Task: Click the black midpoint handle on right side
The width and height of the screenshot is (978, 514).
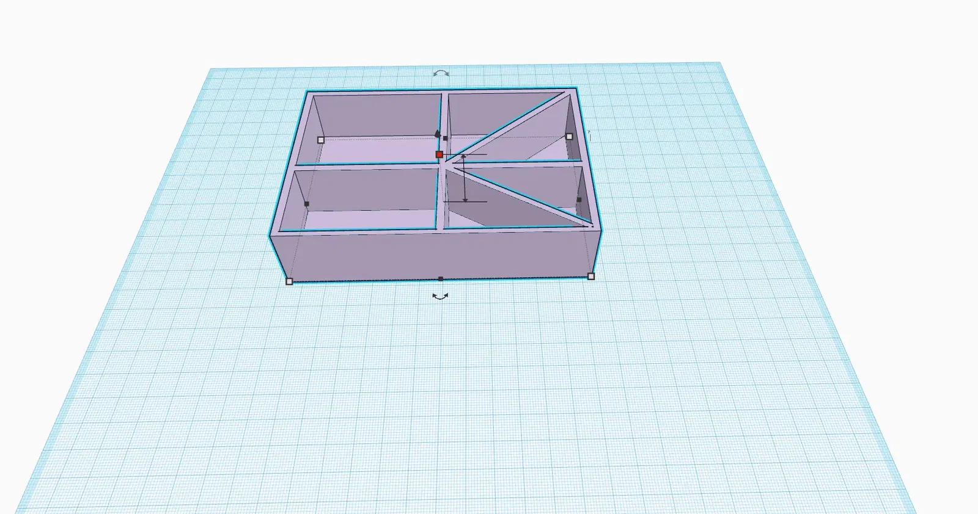Action: pos(579,200)
